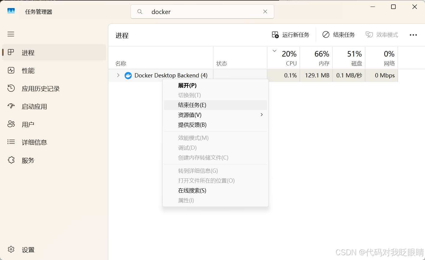Open the 资源值 submenu arrow
This screenshot has width=425, height=260.
tap(261, 115)
